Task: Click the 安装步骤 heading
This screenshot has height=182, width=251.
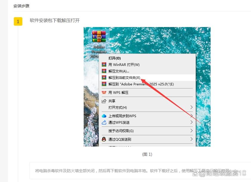Action: tap(21, 6)
